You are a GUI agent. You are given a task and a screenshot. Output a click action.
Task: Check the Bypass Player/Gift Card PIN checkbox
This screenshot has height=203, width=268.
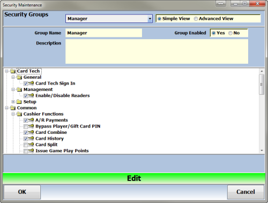(x=26, y=126)
